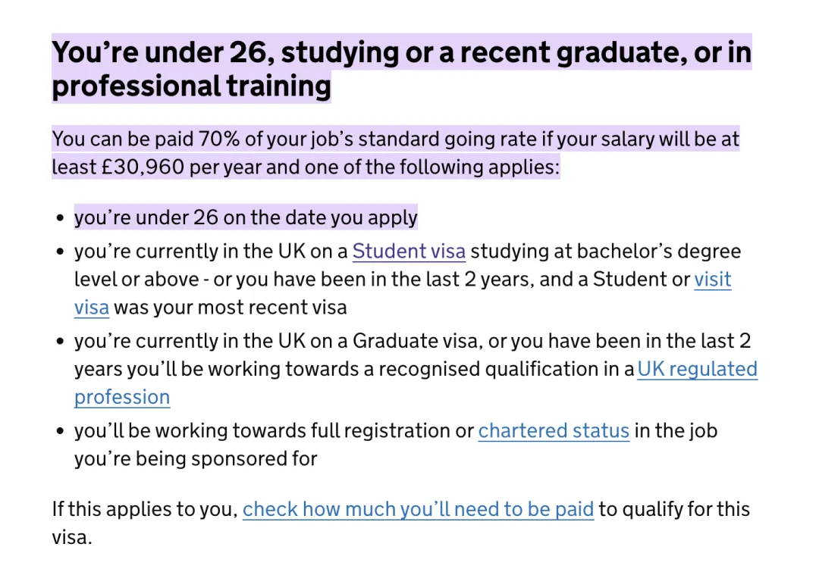Click 'one of the following applies' text
The height and width of the screenshot is (572, 819).
(439, 167)
